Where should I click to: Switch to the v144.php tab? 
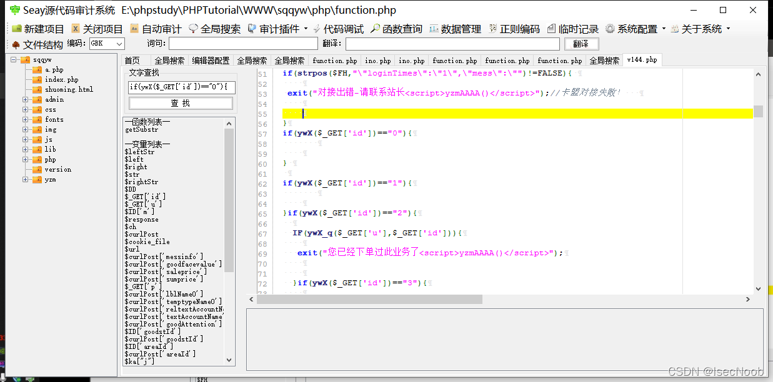(642, 60)
